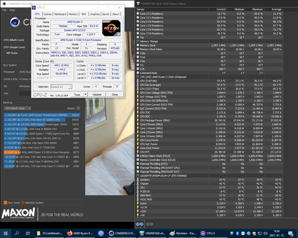
Task: Click icon of Thermal Throttling (HTC) row
Action: (138, 164)
